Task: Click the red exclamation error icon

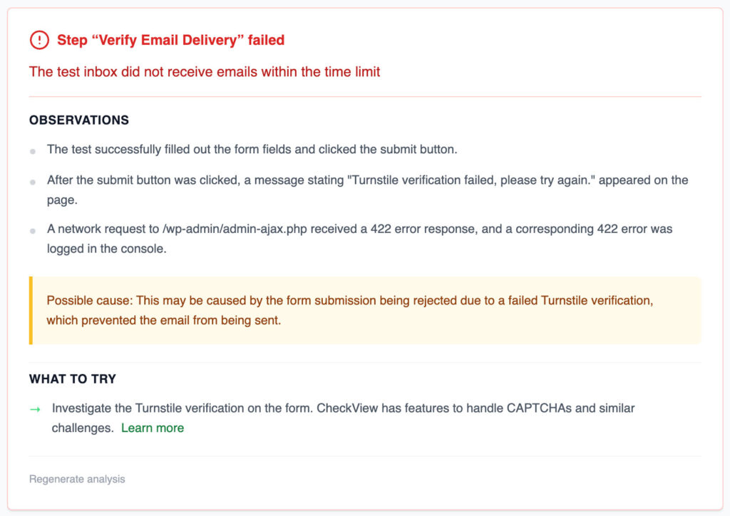Action: click(39, 40)
